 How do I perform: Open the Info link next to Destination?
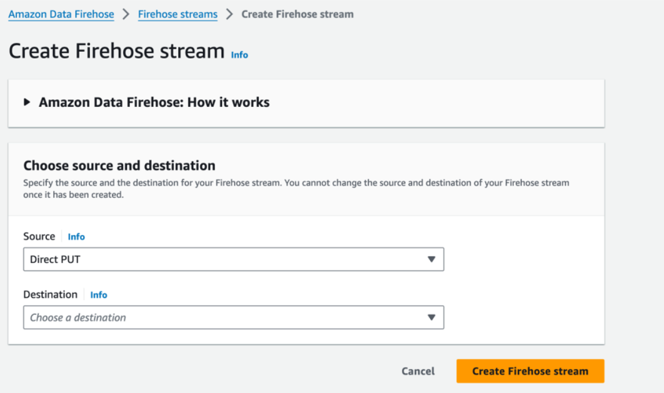pyautogui.click(x=99, y=295)
